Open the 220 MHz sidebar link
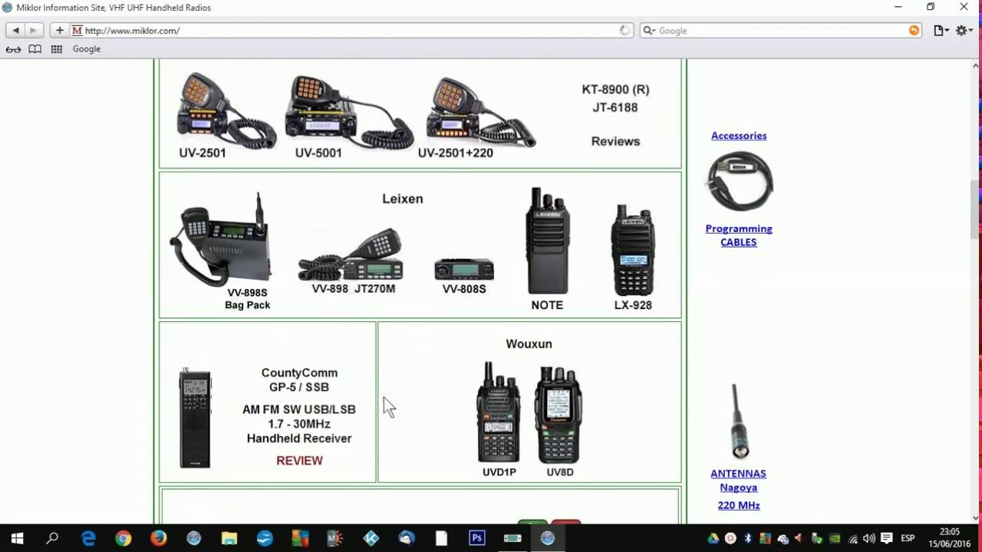The height and width of the screenshot is (552, 982). click(739, 505)
